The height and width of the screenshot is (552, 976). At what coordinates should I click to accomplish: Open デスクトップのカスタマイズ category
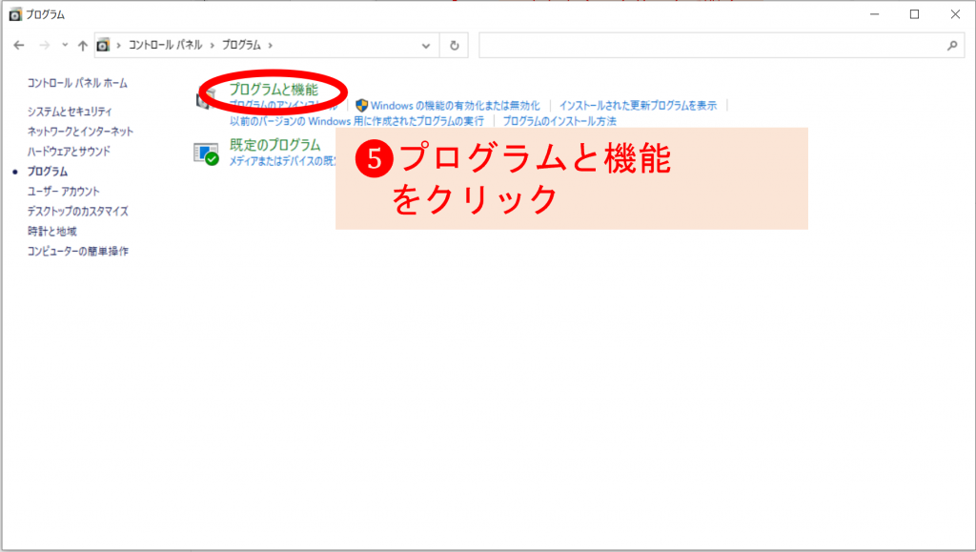(78, 211)
